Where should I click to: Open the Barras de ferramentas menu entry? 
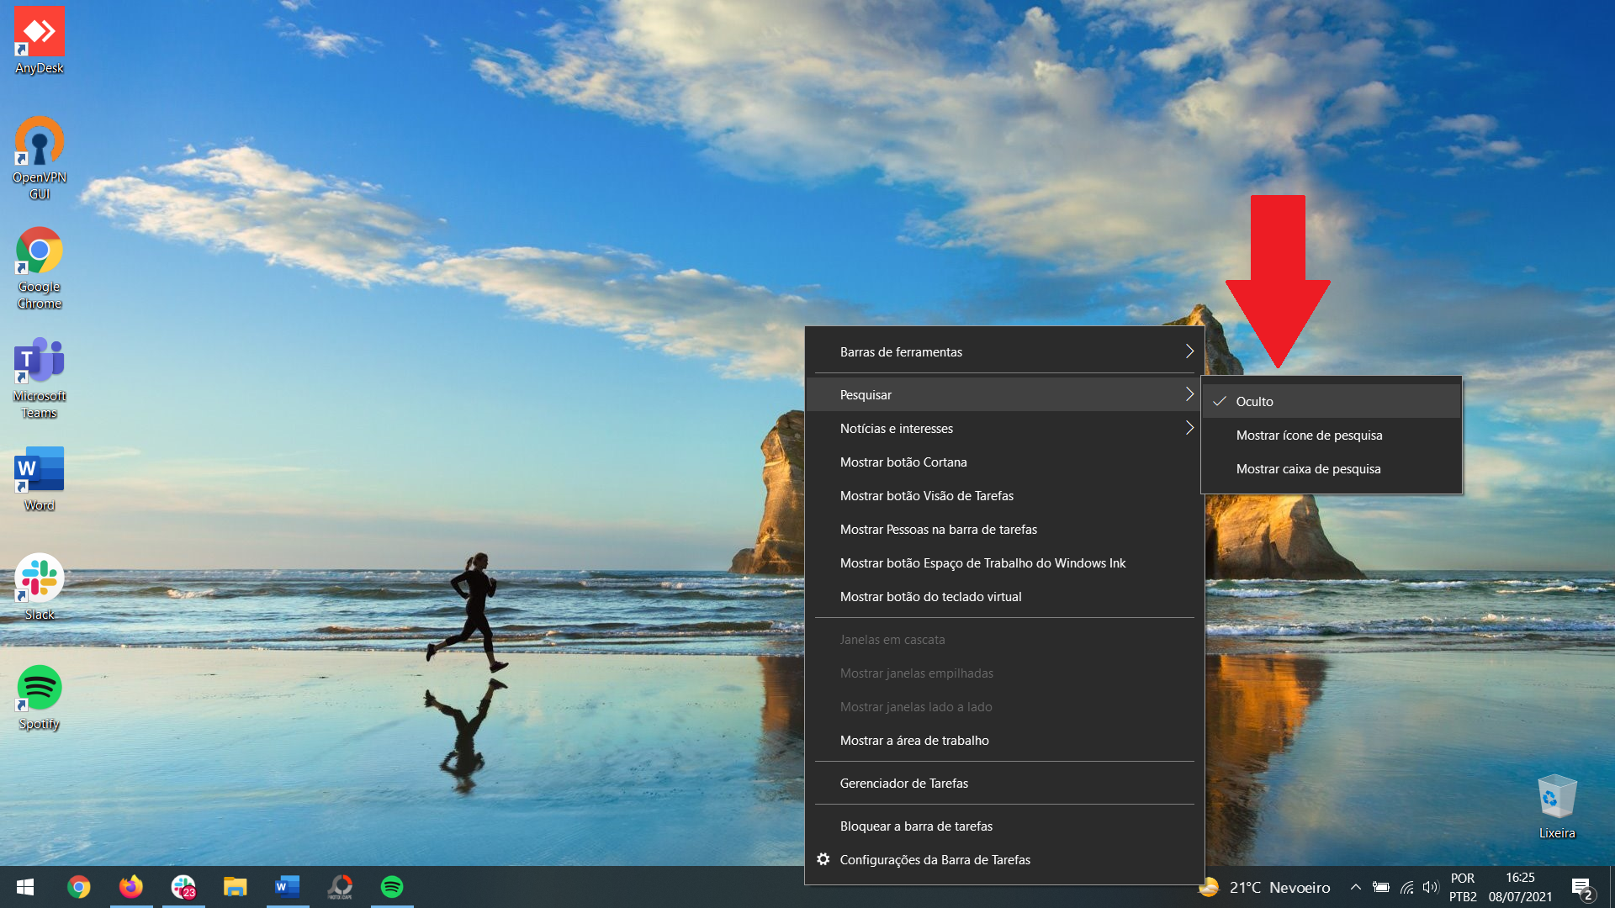click(x=1004, y=351)
